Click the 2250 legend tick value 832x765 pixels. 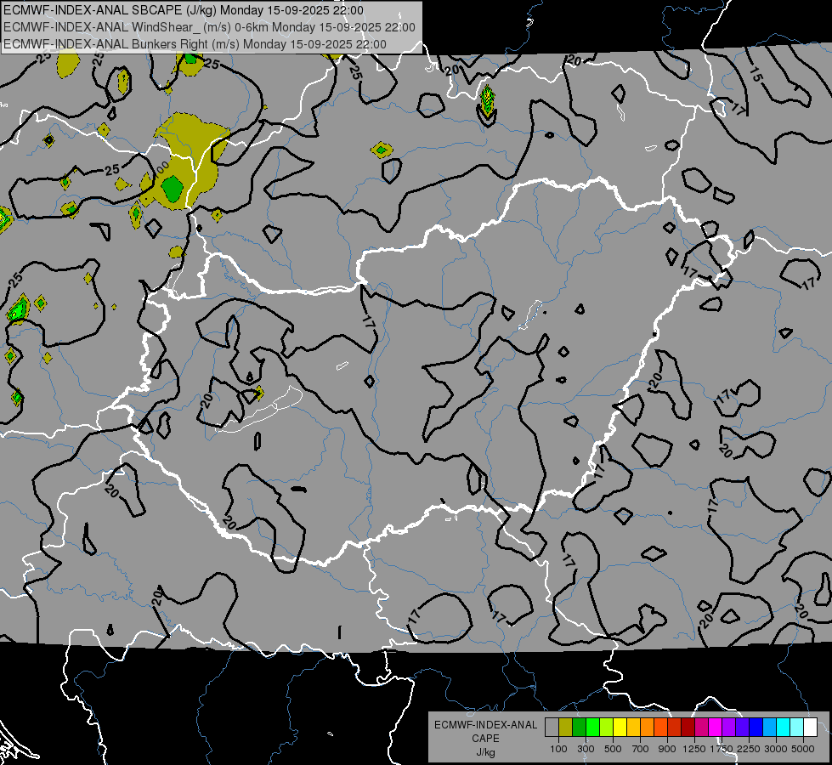pyautogui.click(x=748, y=749)
